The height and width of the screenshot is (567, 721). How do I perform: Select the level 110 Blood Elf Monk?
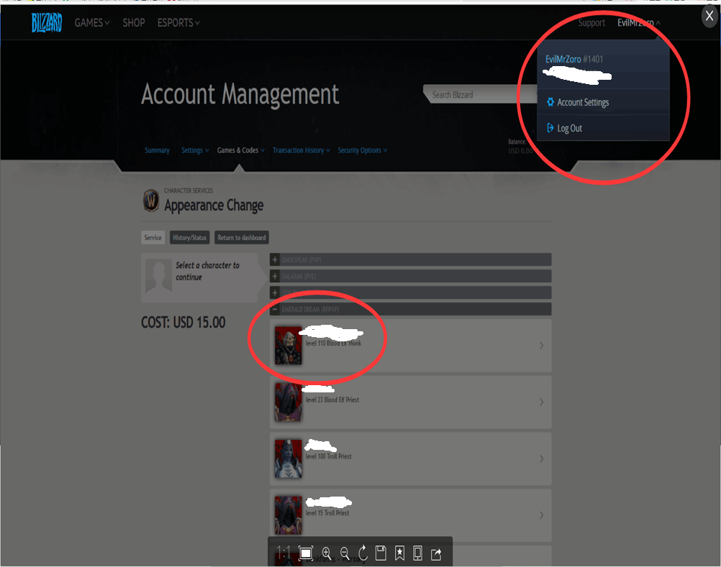click(411, 345)
